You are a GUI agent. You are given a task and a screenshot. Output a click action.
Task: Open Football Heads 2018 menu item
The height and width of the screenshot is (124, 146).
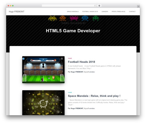[90, 11]
